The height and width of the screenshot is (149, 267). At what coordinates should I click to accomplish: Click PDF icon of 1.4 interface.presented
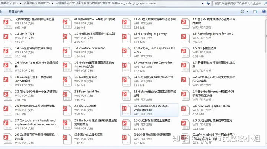(67, 53)
